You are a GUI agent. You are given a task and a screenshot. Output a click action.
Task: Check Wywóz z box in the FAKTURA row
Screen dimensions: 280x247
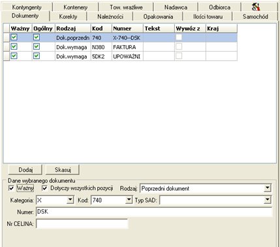[x=179, y=46]
